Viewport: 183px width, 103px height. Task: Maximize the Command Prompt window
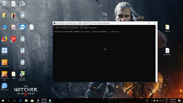click(x=149, y=23)
